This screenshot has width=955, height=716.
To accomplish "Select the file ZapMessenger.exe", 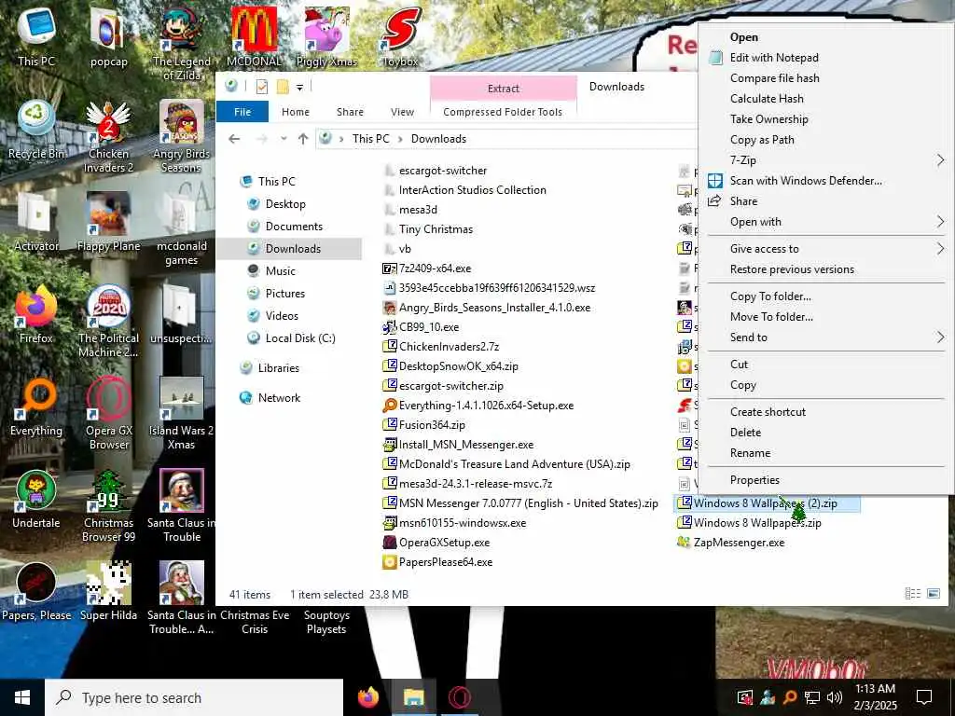I will tap(739, 543).
